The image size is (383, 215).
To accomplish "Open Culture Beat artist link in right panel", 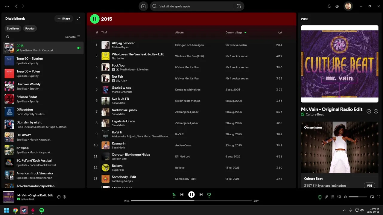I will pyautogui.click(x=315, y=114).
